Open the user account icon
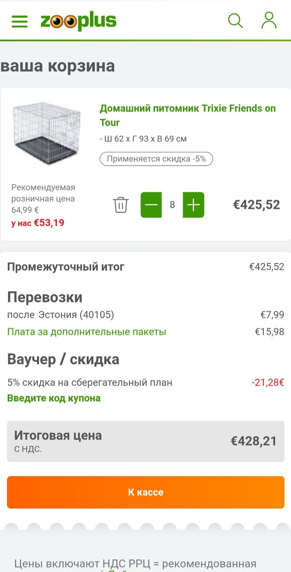Viewport: 291px width, 572px height. 269,21
